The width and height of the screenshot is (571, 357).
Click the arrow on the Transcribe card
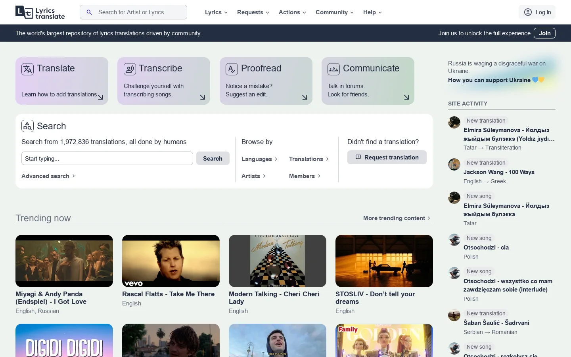click(203, 97)
